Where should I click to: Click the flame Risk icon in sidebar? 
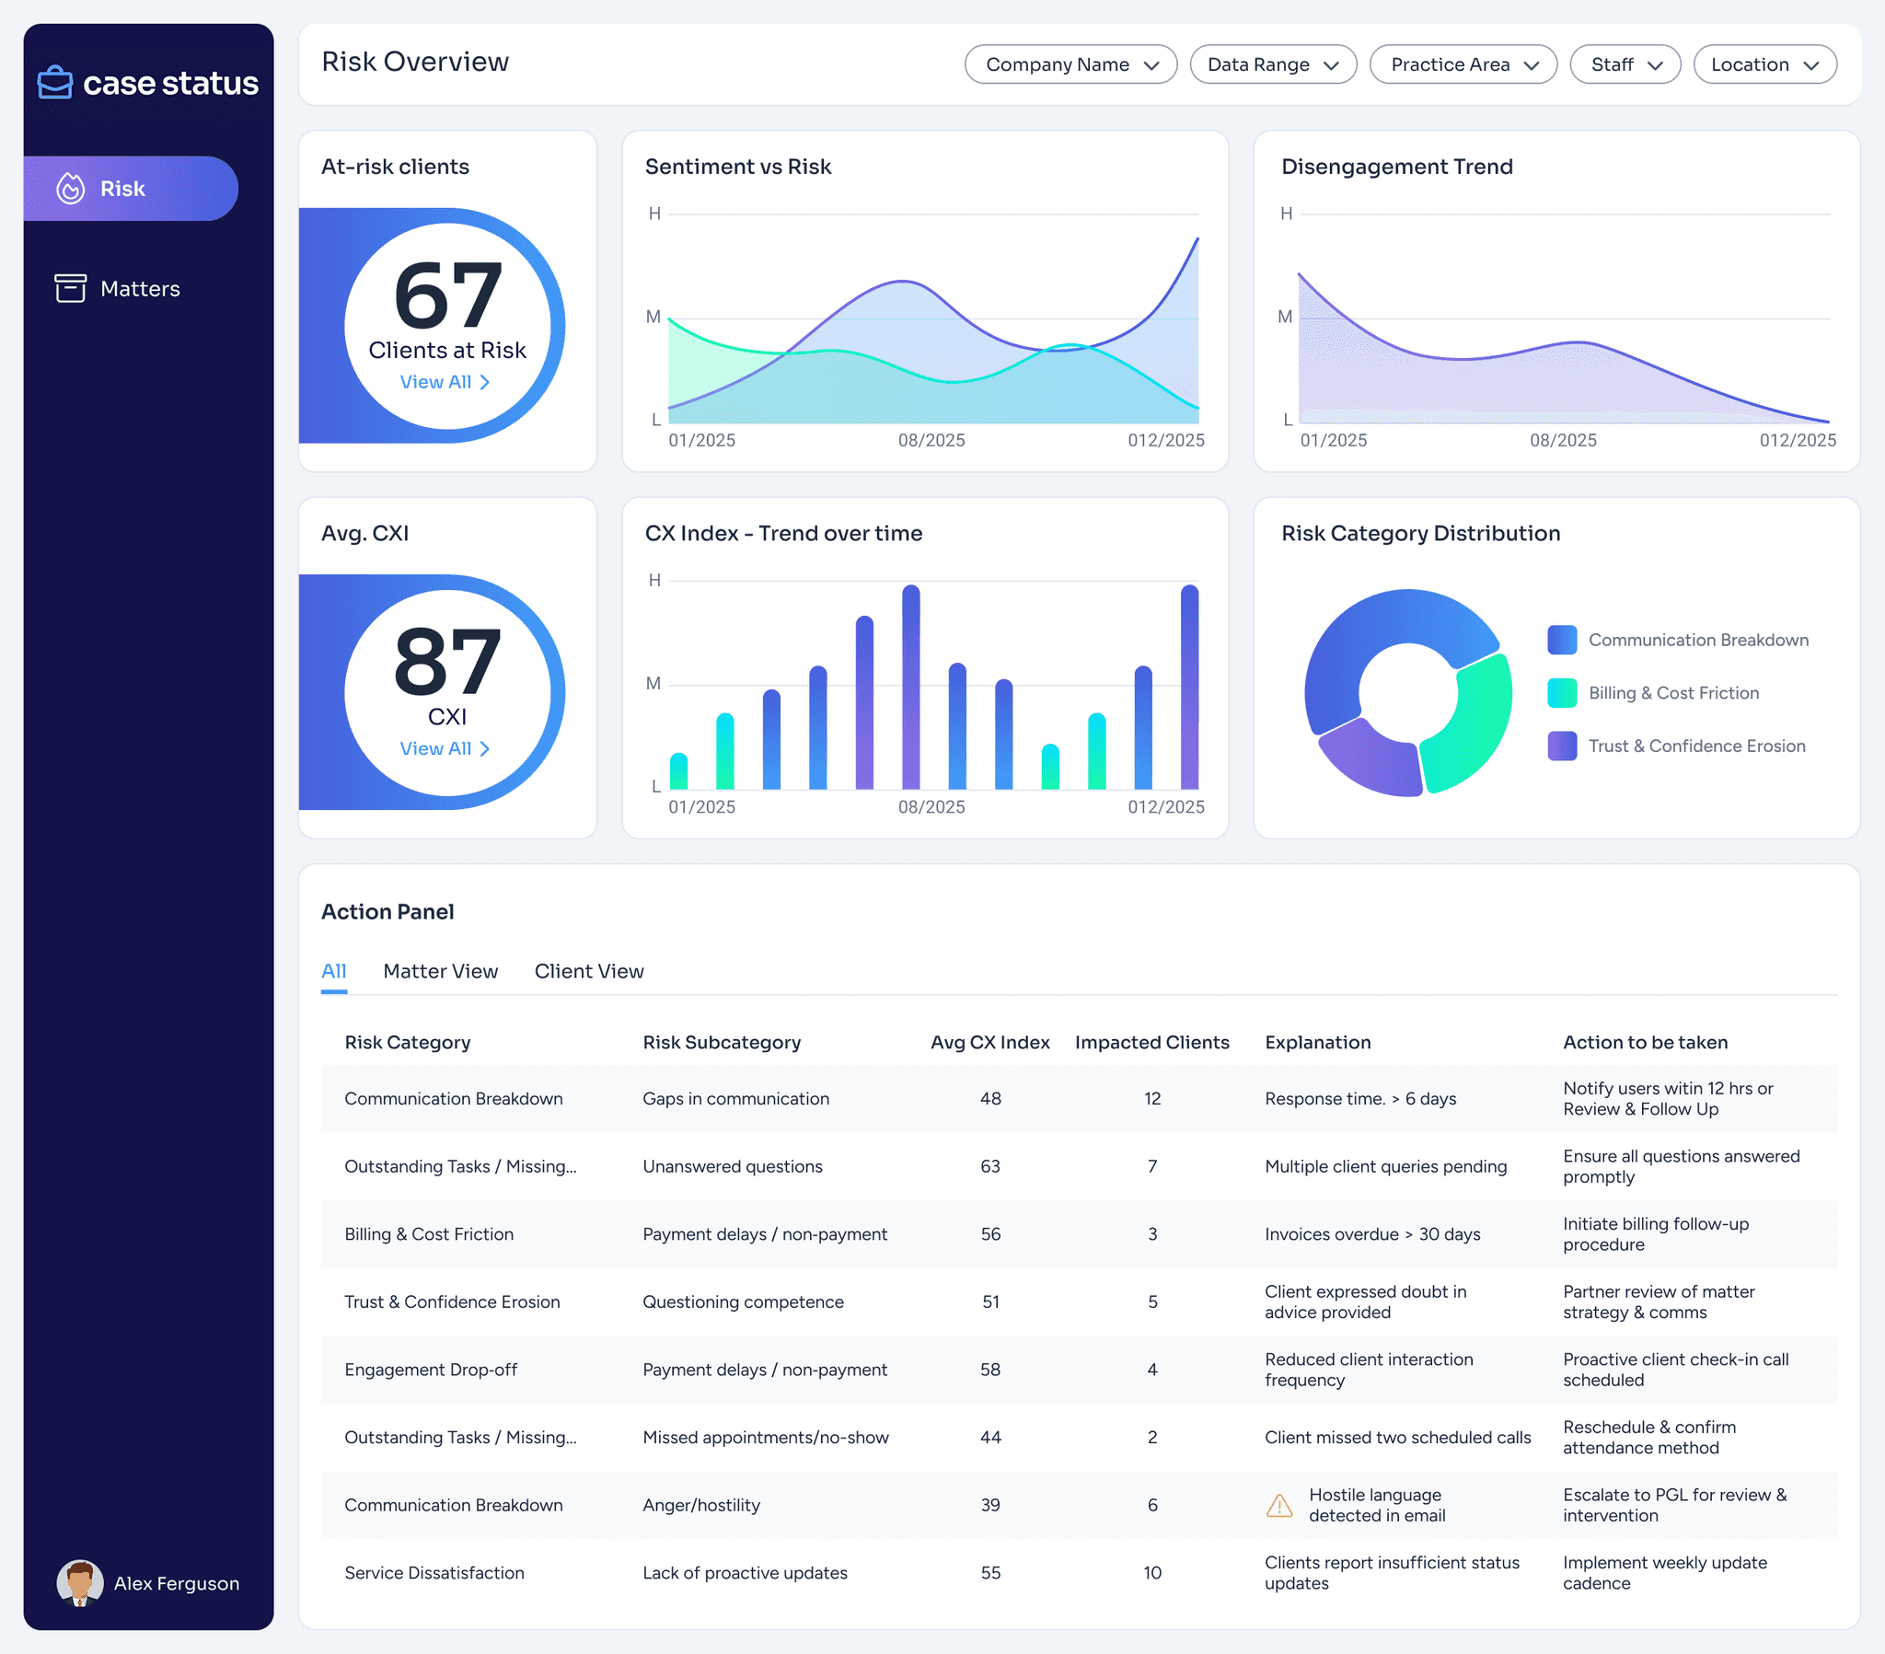(x=71, y=188)
